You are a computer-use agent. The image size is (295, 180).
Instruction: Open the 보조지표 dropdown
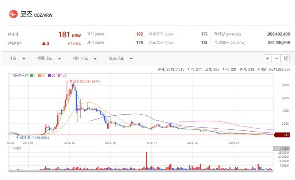(121, 58)
